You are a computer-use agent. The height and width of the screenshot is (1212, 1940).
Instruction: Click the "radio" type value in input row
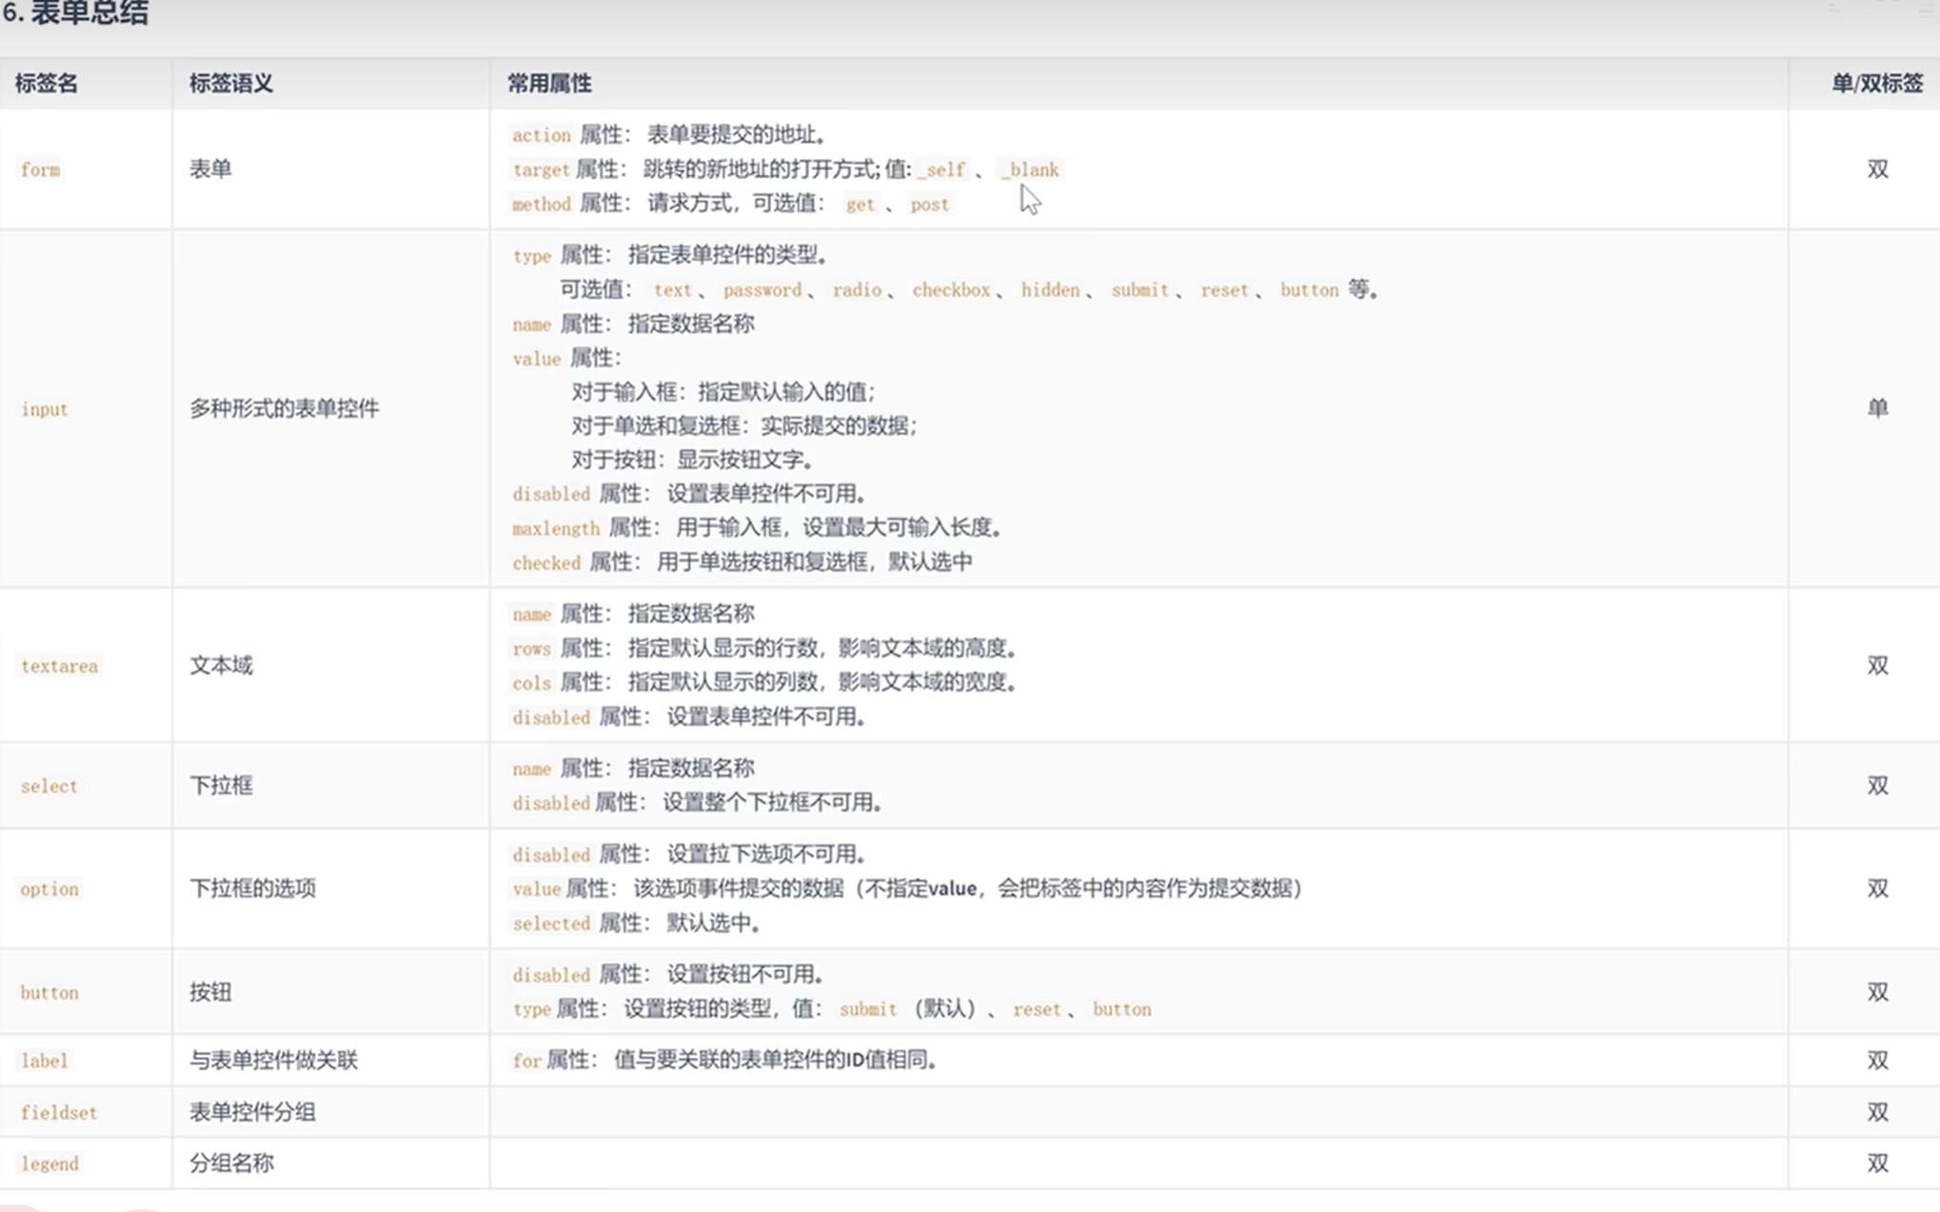point(856,290)
